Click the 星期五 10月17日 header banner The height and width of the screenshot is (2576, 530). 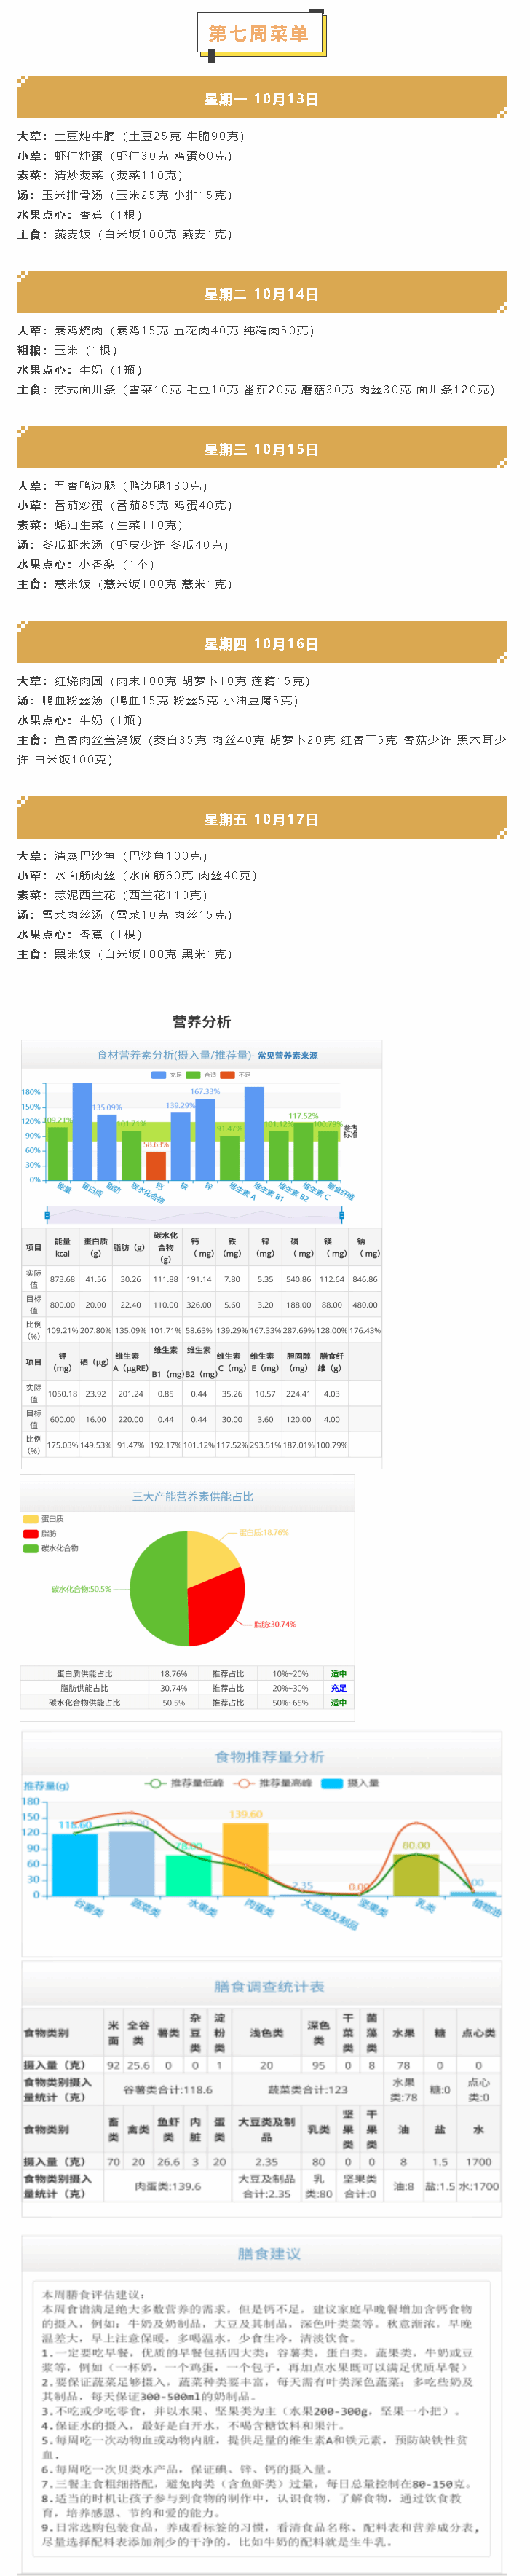click(262, 819)
